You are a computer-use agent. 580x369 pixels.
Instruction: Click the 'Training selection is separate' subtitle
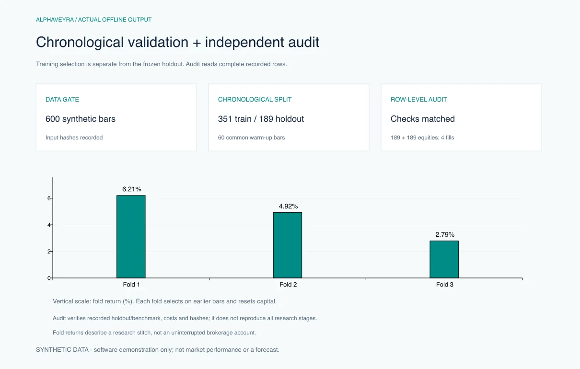[x=161, y=64]
